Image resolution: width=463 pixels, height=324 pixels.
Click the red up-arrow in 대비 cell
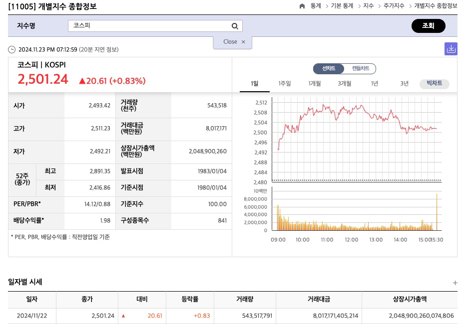123,316
